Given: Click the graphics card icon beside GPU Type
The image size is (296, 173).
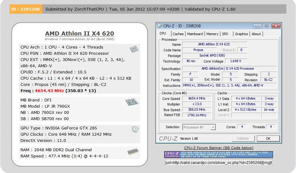Looking at the screenshot, I should pyautogui.click(x=135, y=129).
